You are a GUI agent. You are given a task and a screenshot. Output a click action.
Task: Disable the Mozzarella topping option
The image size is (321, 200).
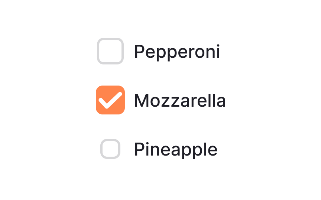tap(110, 100)
